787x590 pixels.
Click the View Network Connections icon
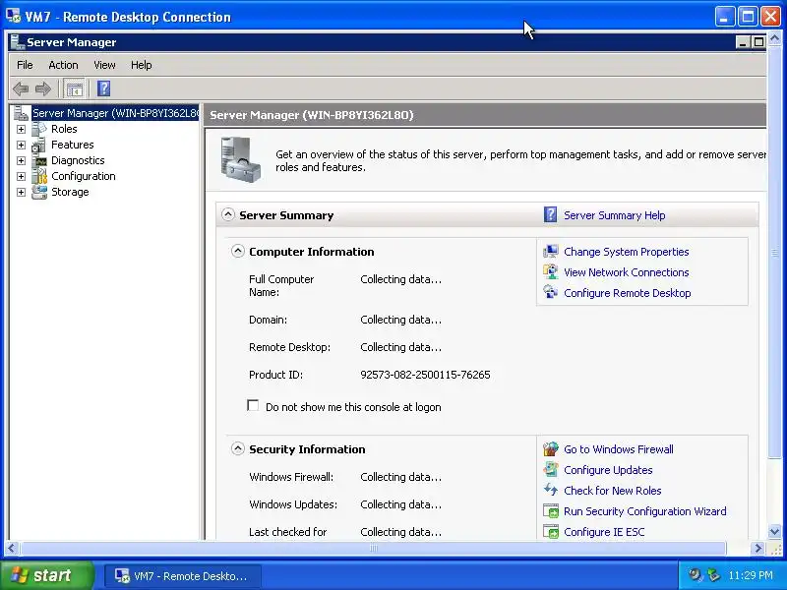point(551,272)
